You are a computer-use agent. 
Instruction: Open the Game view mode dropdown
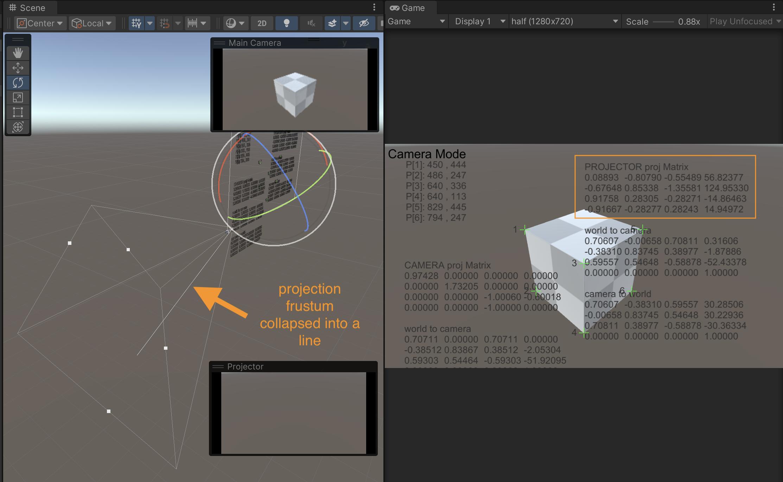pos(416,21)
